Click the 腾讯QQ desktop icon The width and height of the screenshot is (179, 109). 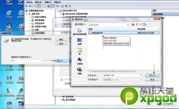[x=9, y=27]
